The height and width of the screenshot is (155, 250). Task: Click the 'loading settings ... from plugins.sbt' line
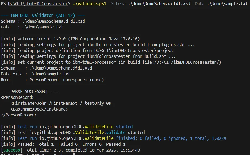(98, 45)
